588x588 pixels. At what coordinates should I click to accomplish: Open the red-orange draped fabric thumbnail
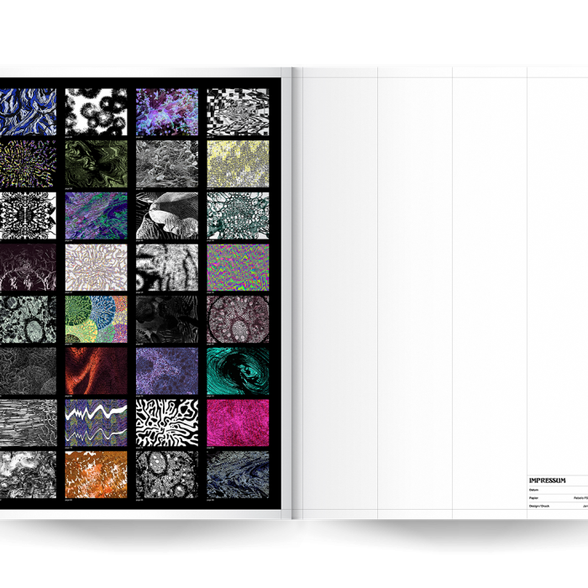click(x=97, y=371)
